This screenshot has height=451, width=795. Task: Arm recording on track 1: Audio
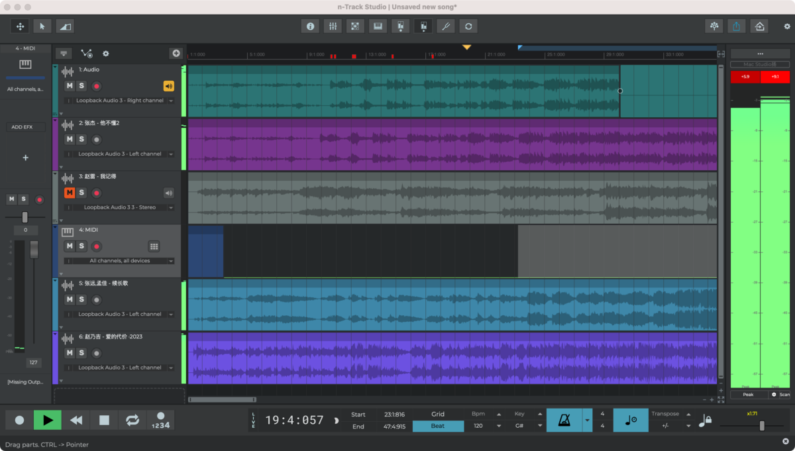coord(96,86)
